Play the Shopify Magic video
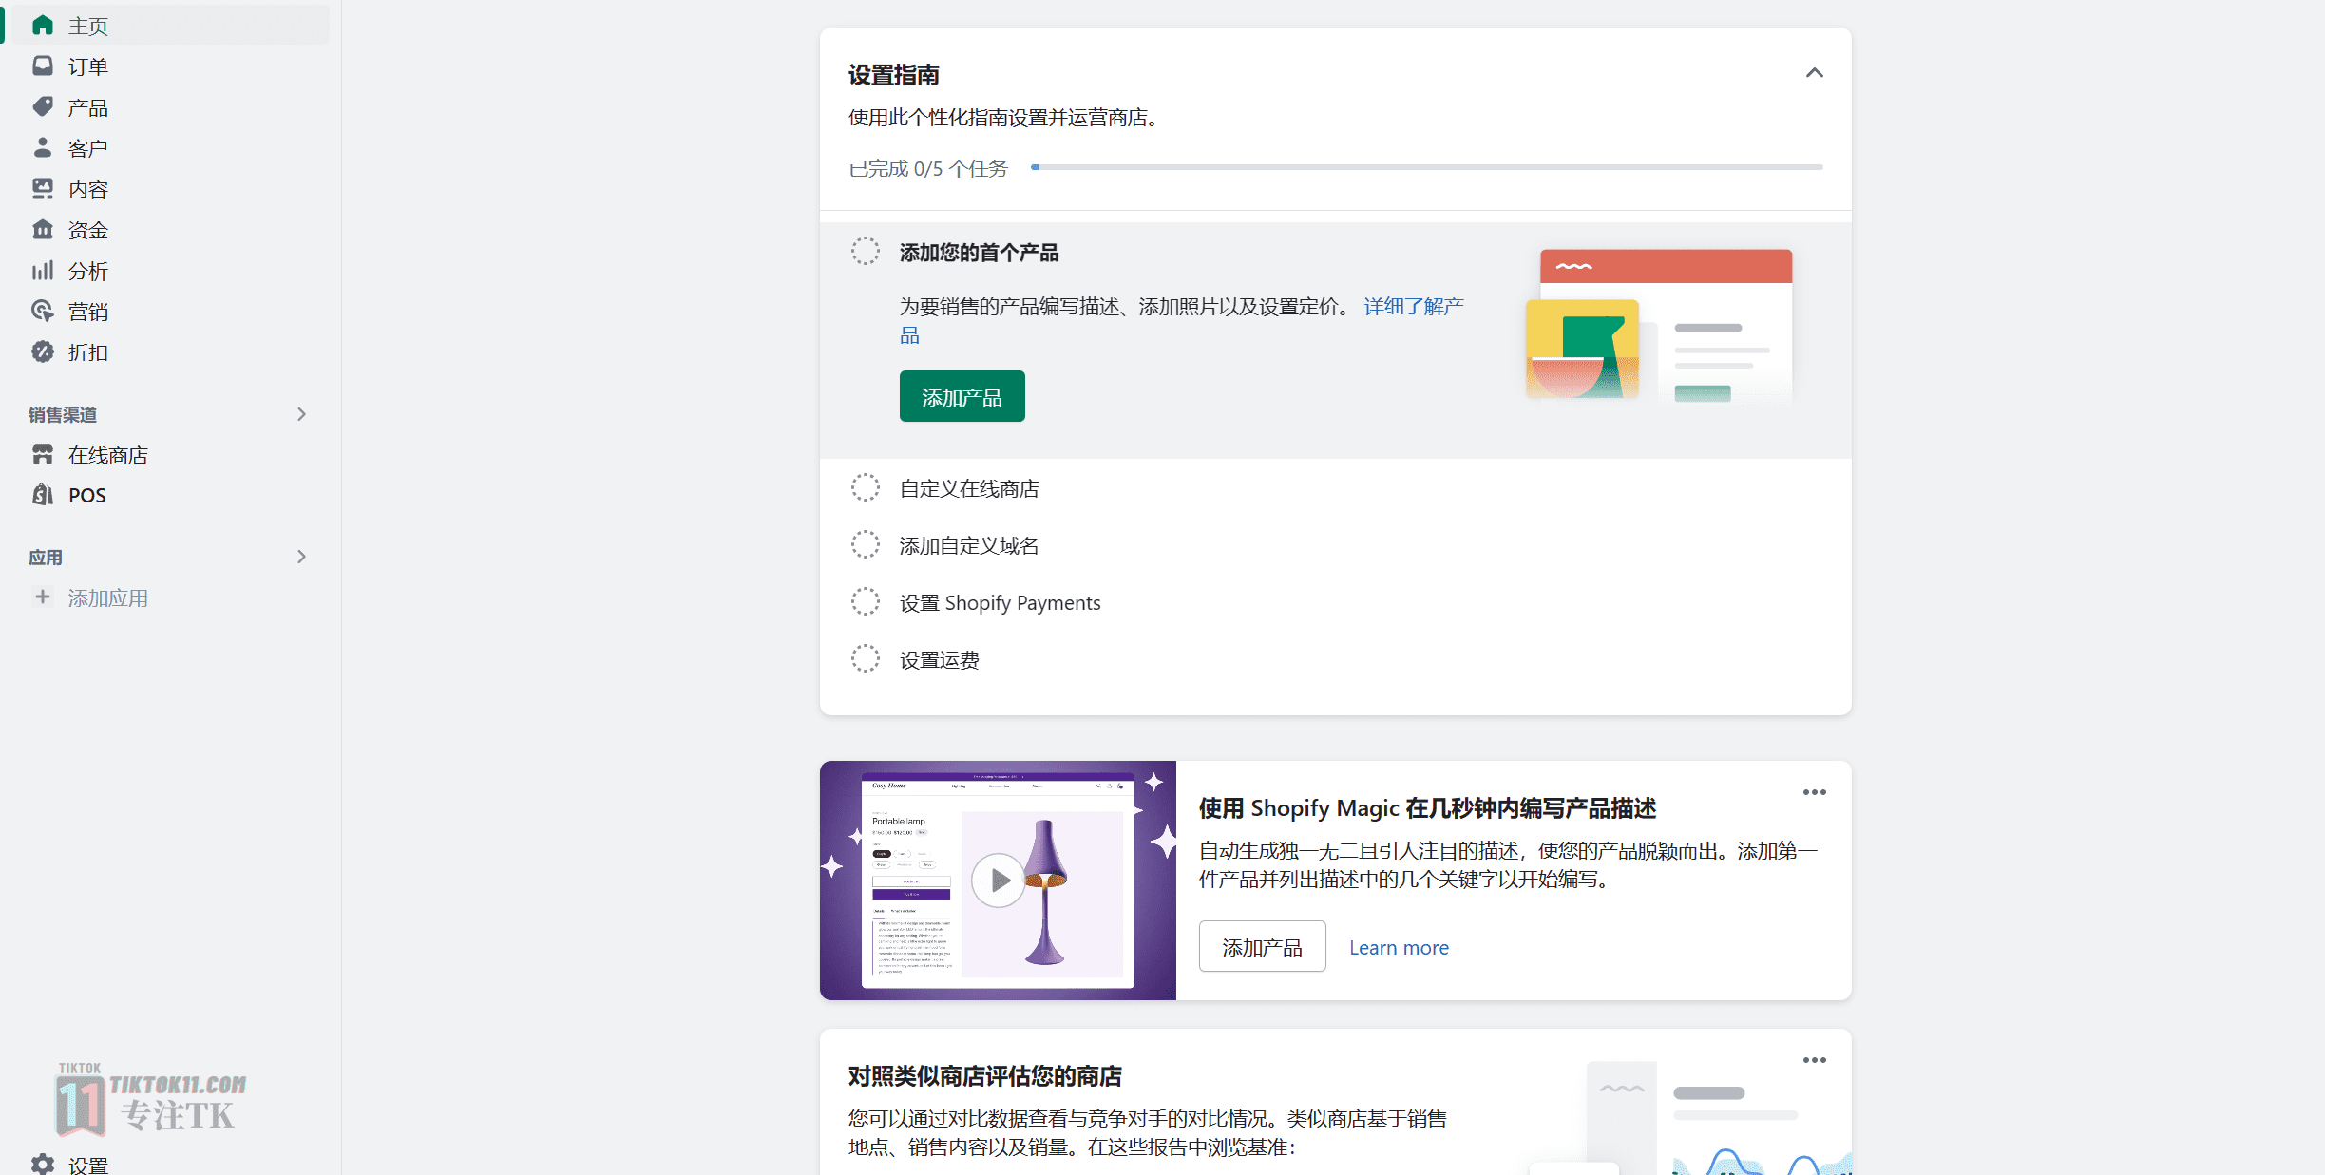 998,881
